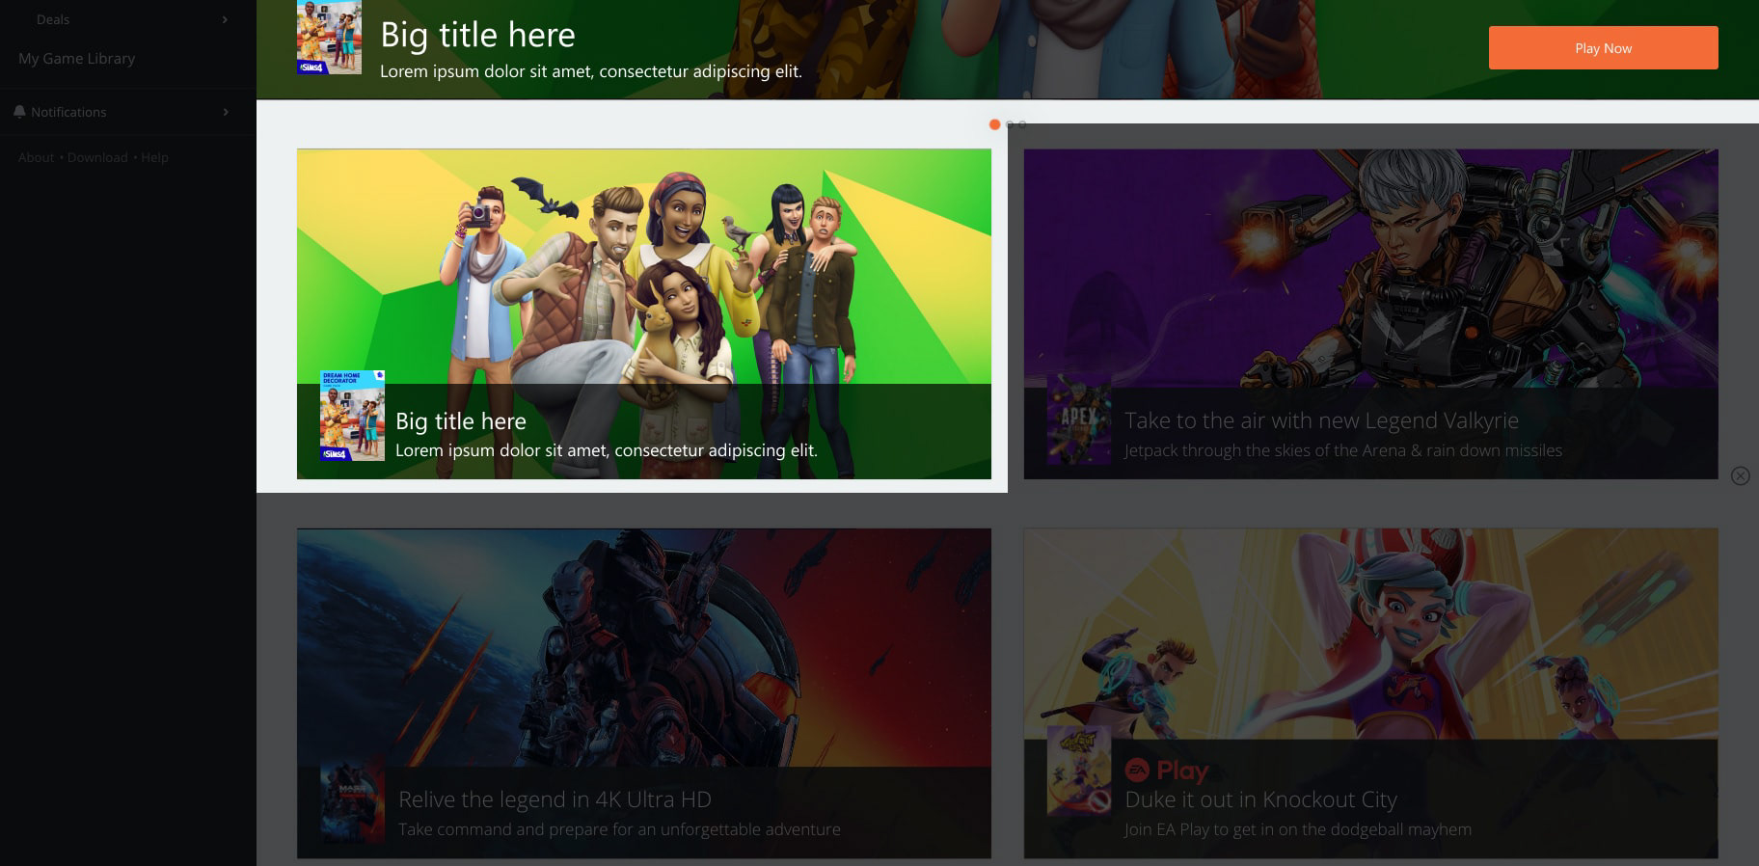The image size is (1759, 866).
Task: Select the third carousel dot
Action: coord(1022,124)
